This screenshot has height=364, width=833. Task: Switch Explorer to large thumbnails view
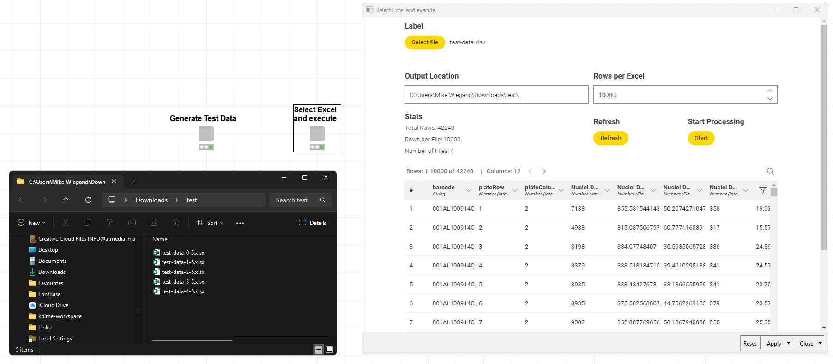pyautogui.click(x=329, y=350)
